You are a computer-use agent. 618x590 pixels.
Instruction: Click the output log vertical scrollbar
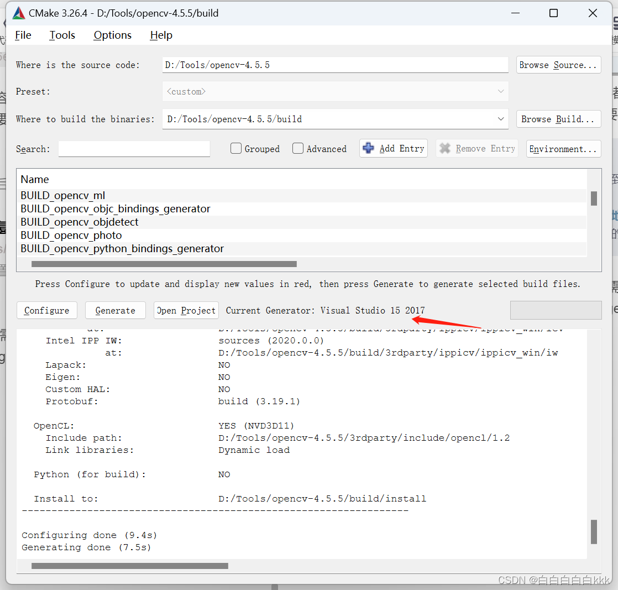coord(594,532)
